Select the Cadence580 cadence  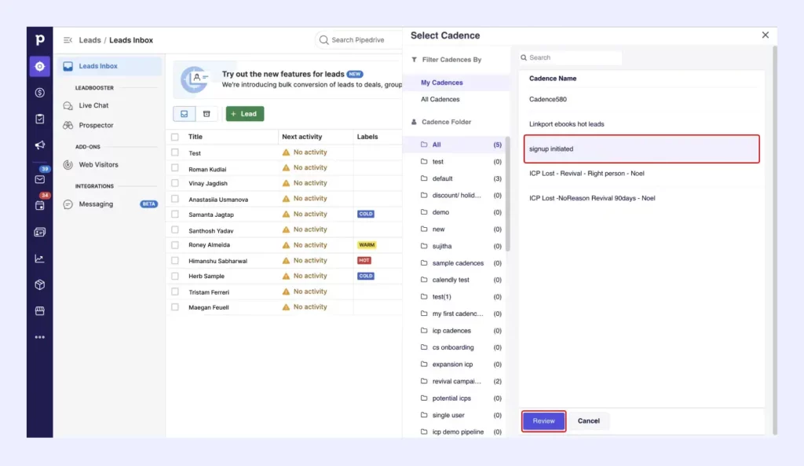coord(641,100)
